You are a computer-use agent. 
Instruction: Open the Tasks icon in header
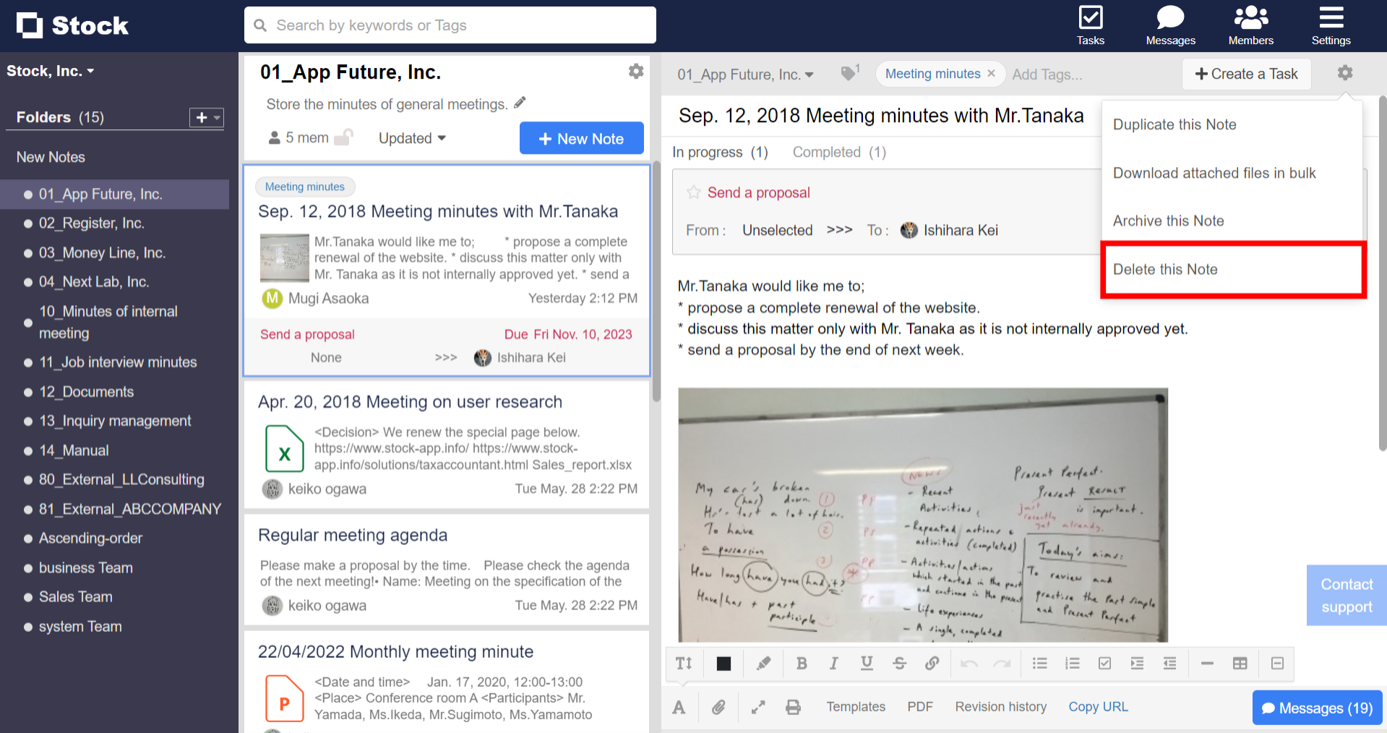tap(1090, 25)
